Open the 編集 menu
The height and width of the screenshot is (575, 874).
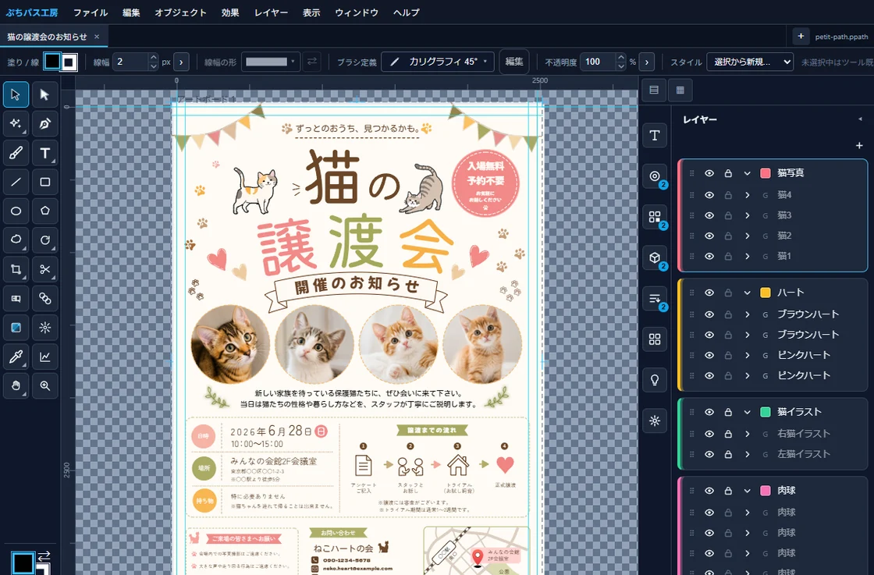pos(131,12)
